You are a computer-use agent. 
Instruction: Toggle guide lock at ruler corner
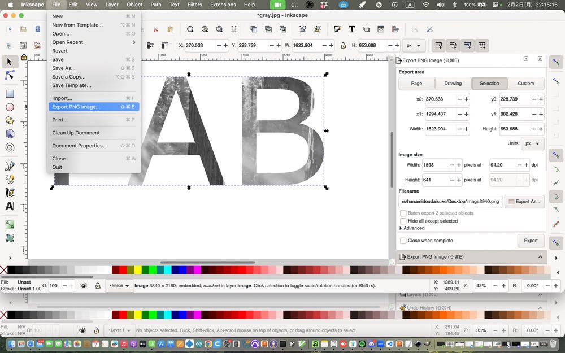point(24,57)
